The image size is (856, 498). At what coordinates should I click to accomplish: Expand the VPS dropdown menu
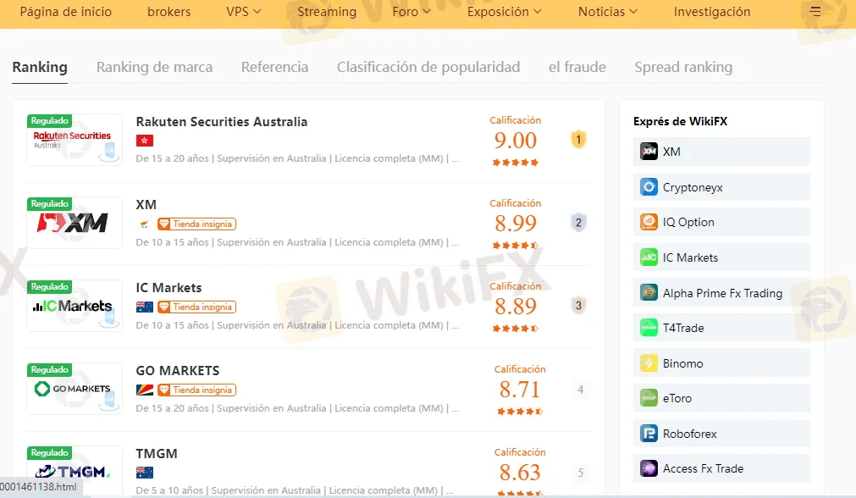244,12
